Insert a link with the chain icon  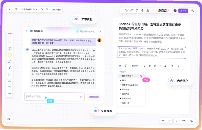tap(160, 66)
